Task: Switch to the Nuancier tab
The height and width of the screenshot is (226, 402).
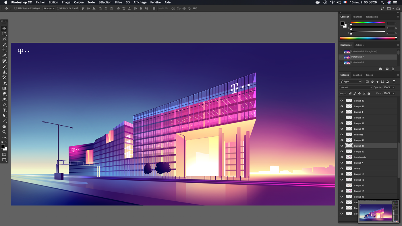Action: coord(357,17)
